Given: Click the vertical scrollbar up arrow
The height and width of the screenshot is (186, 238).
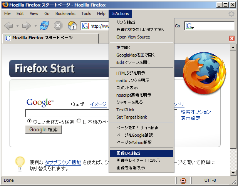Looking at the screenshot, I should pyautogui.click(x=233, y=48).
